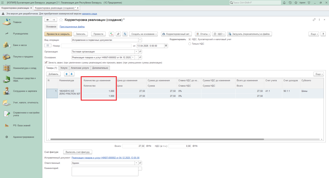
Task: Expand the 'Вид операции' dropdown
Action: 140,40
